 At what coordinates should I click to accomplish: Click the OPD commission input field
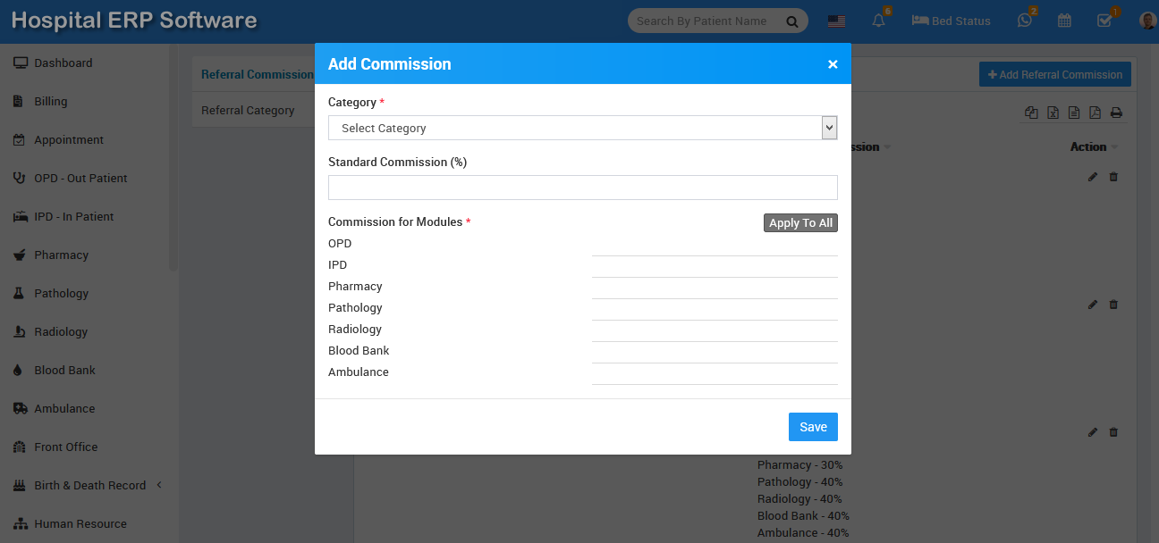pyautogui.click(x=714, y=245)
